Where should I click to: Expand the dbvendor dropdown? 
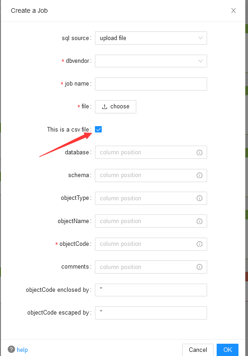tap(151, 61)
